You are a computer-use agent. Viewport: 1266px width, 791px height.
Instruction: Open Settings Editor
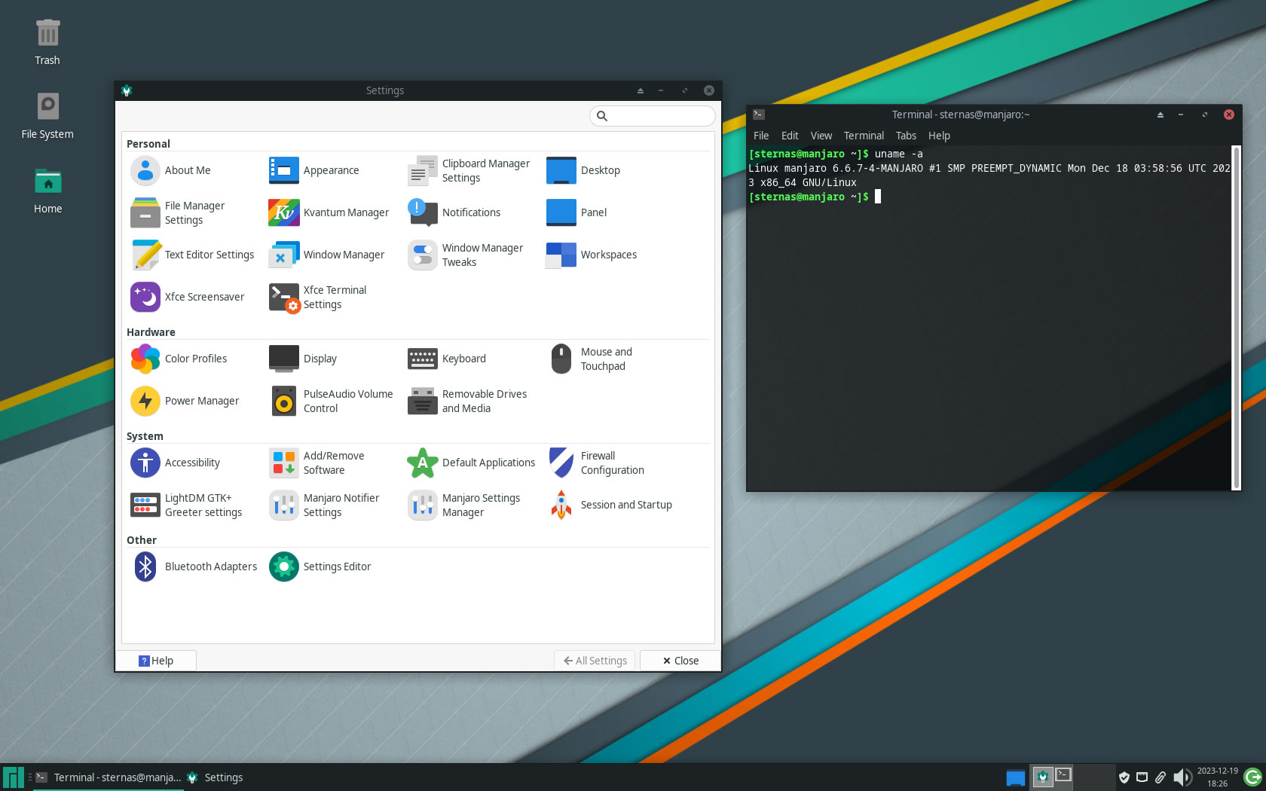[x=320, y=567]
